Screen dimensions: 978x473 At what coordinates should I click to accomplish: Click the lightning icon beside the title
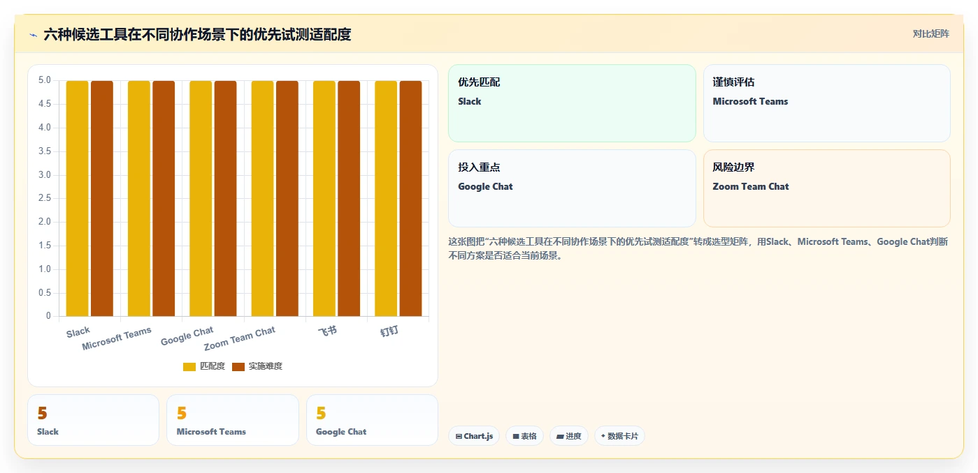pyautogui.click(x=33, y=34)
